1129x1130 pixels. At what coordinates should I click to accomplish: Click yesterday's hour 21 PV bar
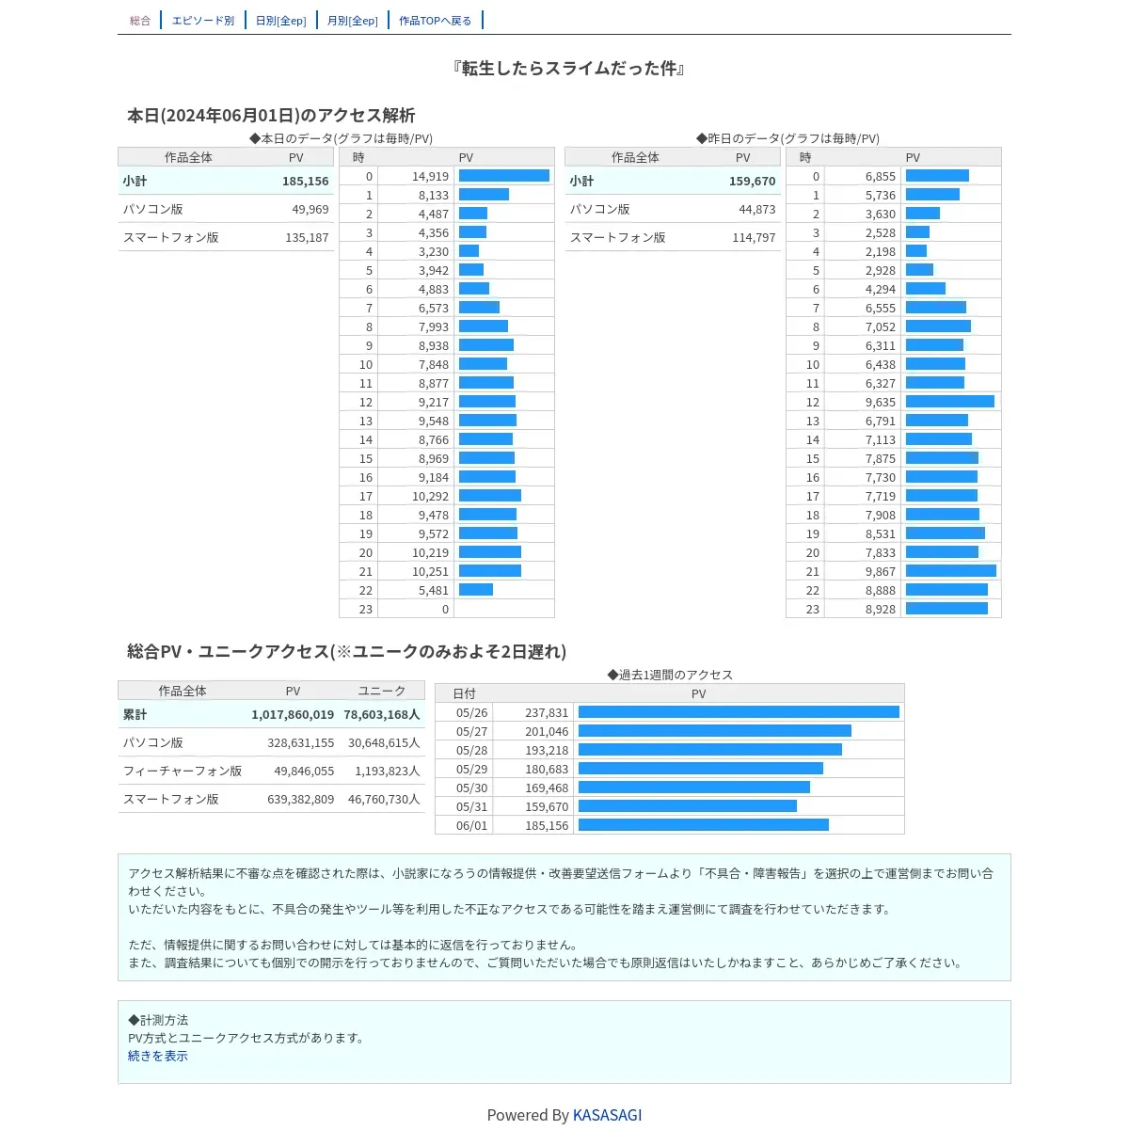(951, 571)
